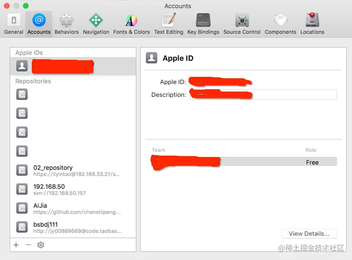The height and width of the screenshot is (260, 352).
Task: Open Source Control preferences
Action: pos(242,24)
